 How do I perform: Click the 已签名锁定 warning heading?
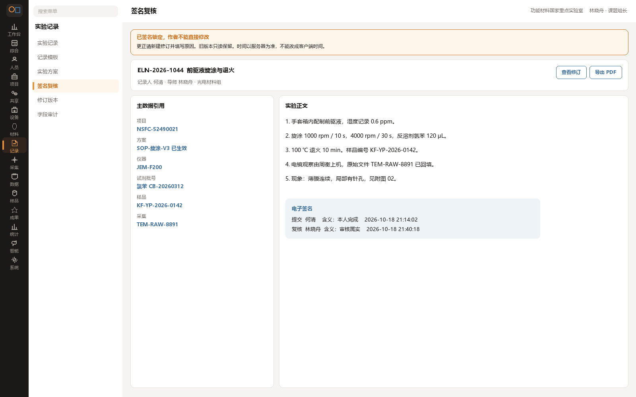[x=173, y=37]
